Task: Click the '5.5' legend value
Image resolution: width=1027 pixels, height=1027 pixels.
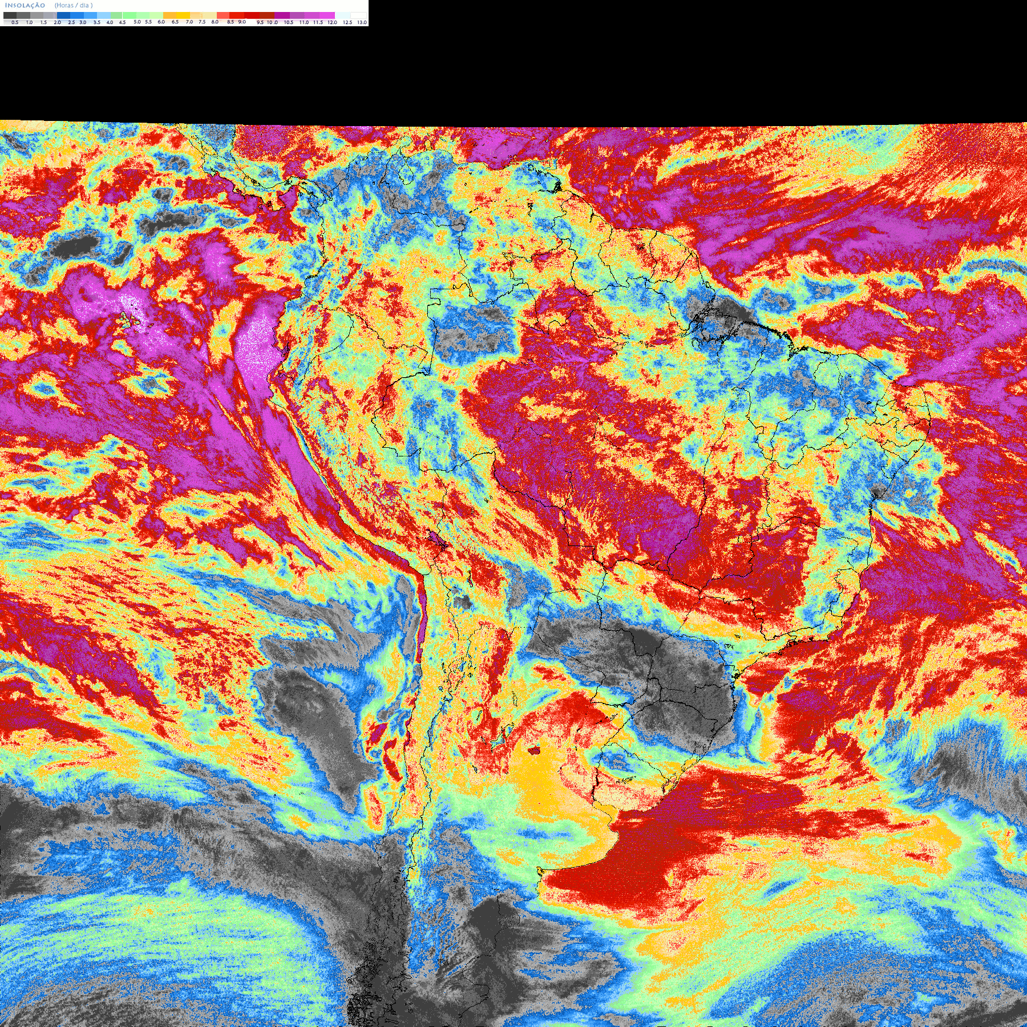Action: (x=148, y=22)
